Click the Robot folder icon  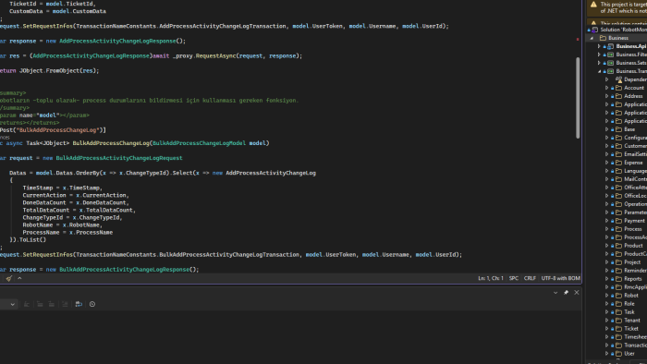pyautogui.click(x=618, y=295)
